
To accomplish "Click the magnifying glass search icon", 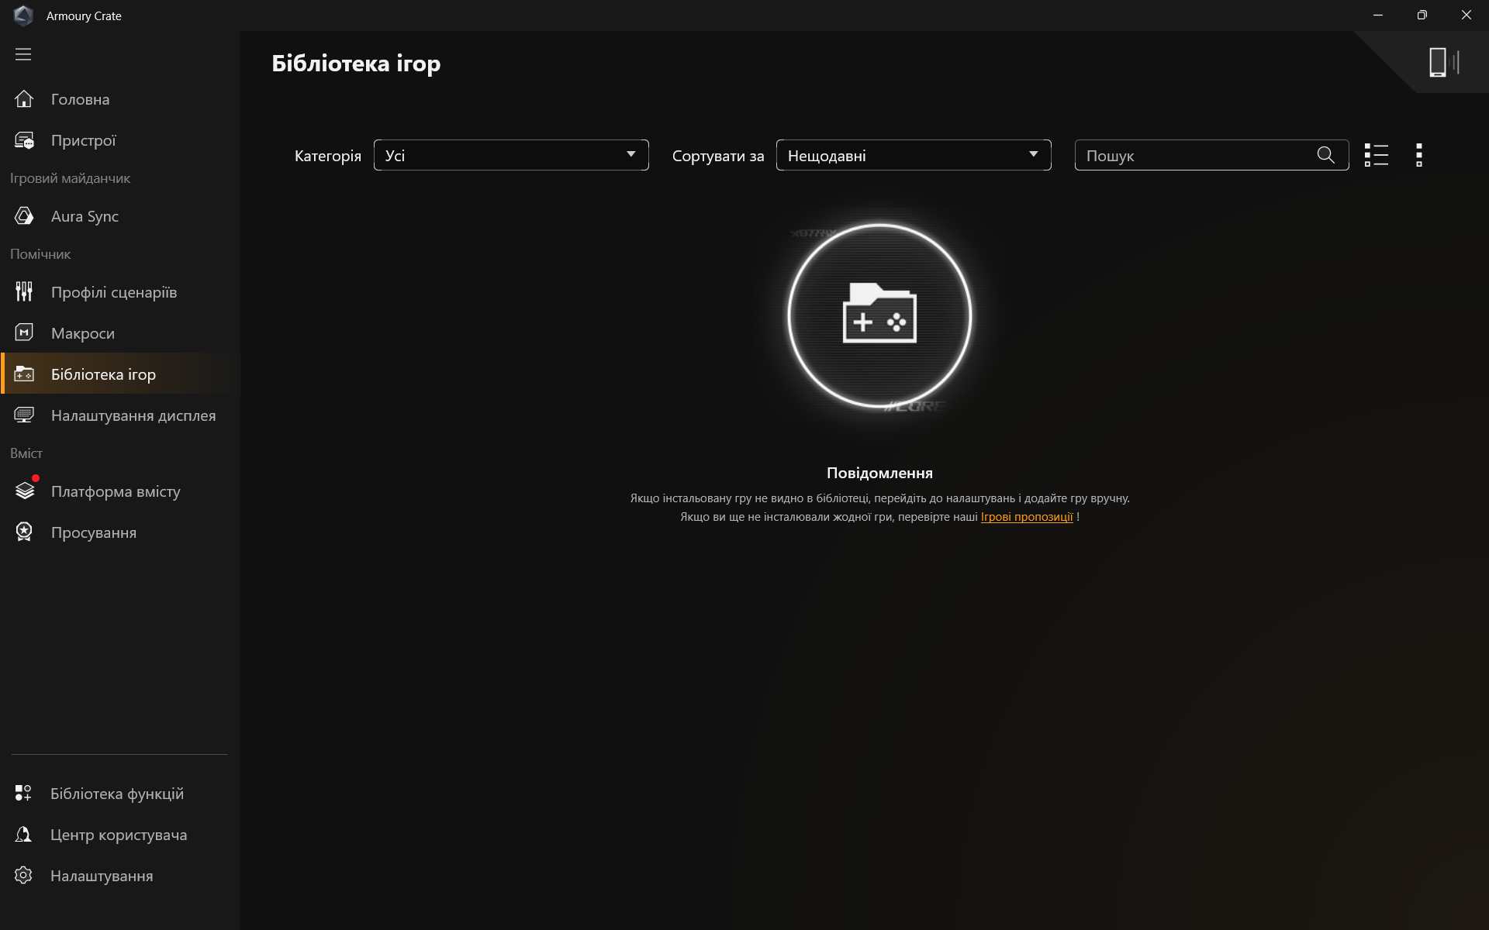I will pyautogui.click(x=1325, y=155).
